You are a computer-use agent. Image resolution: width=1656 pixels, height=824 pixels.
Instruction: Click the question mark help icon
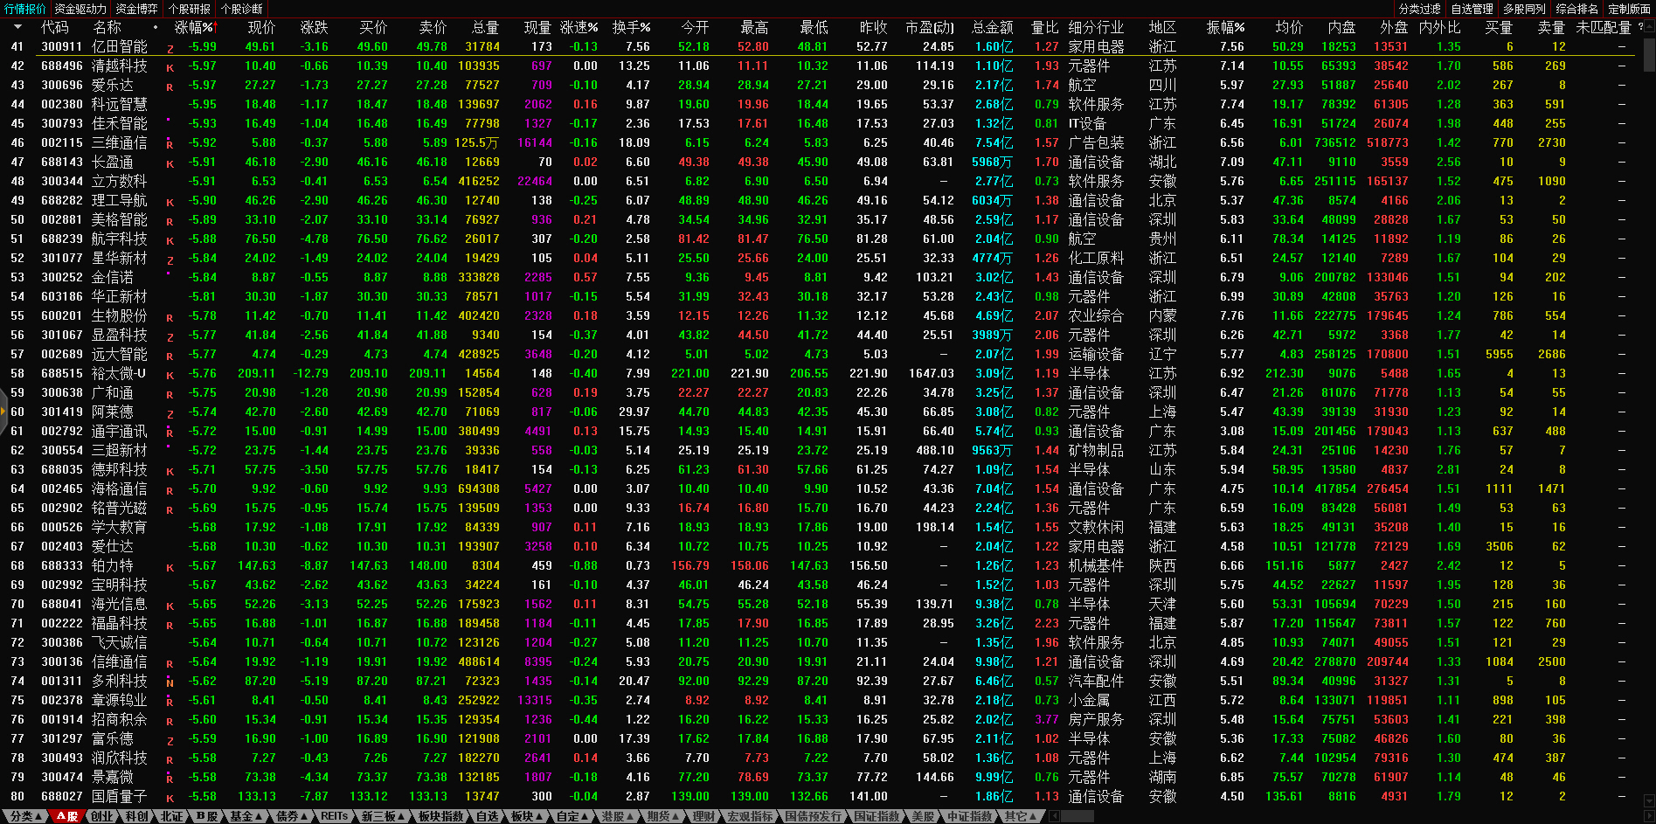click(x=1639, y=27)
